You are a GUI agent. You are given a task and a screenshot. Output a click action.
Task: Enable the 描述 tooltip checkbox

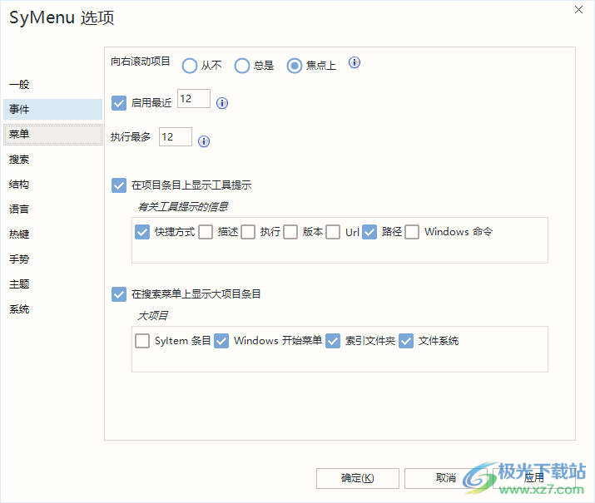(206, 232)
